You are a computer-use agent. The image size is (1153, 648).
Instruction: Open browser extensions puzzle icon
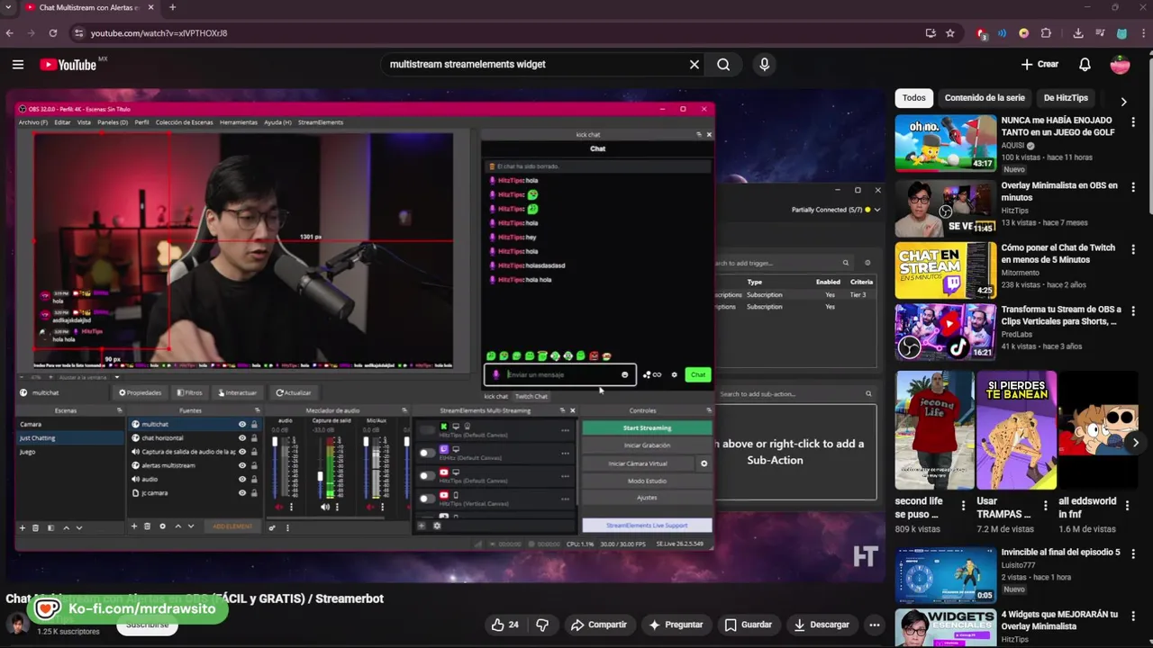coord(1046,33)
